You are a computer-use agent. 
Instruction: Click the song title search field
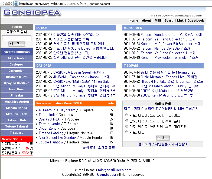point(17,38)
